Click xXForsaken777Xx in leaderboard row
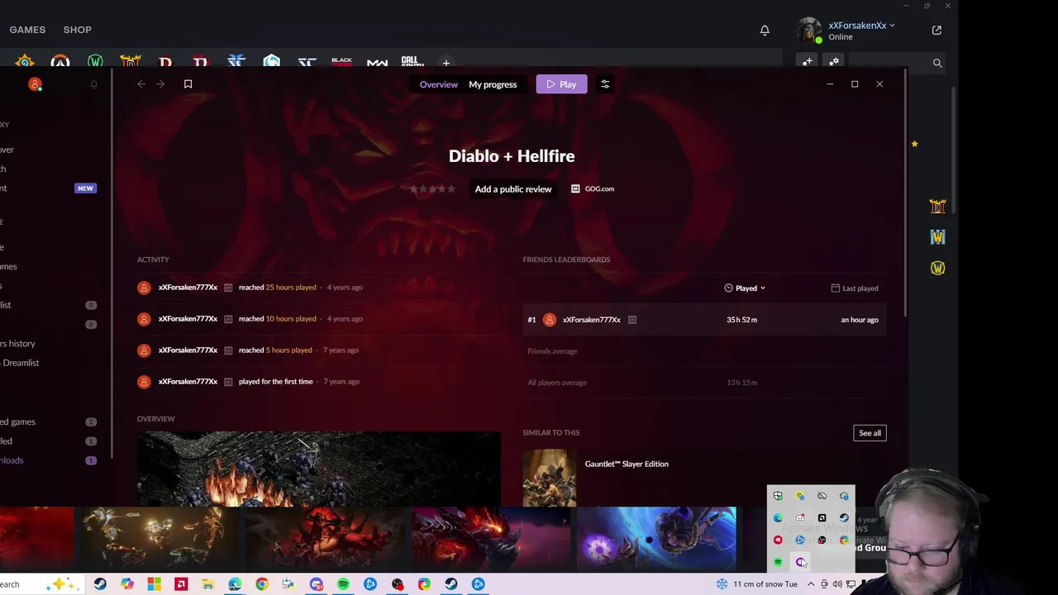Viewport: 1058px width, 595px height. [591, 320]
